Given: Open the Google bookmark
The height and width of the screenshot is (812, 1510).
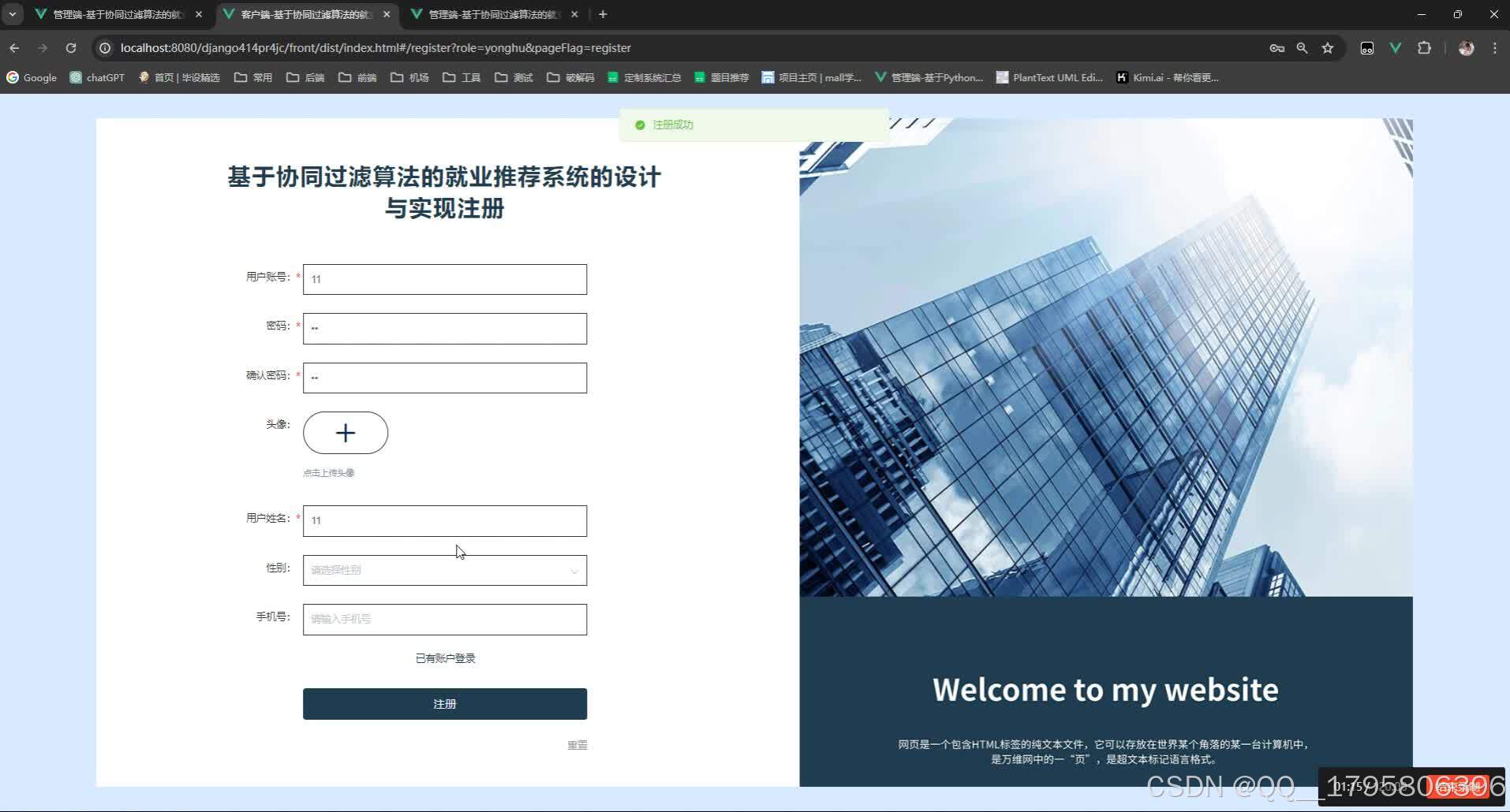Looking at the screenshot, I should pyautogui.click(x=32, y=77).
